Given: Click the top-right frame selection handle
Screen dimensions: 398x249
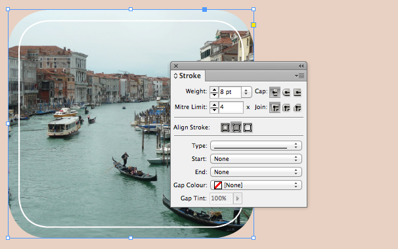Looking at the screenshot, I should (x=254, y=9).
